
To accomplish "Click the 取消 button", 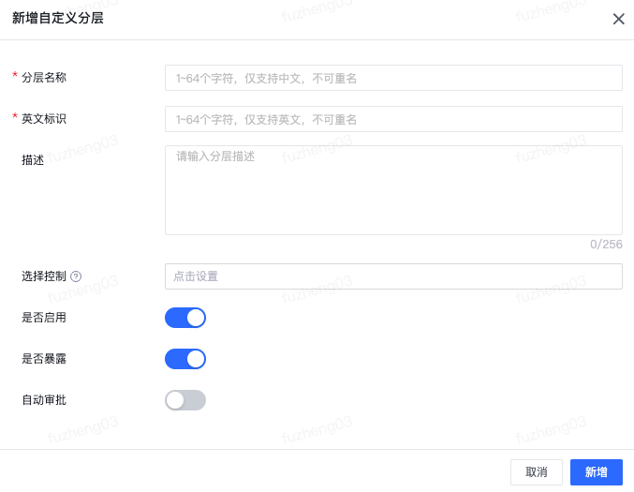I will tap(537, 471).
